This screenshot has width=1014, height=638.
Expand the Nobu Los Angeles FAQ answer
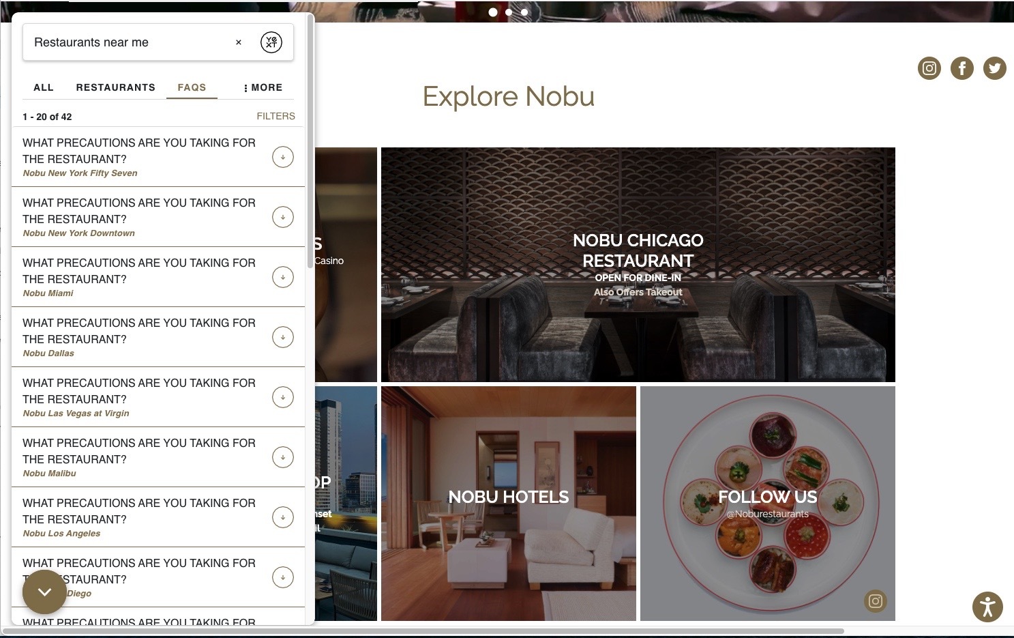click(x=283, y=517)
